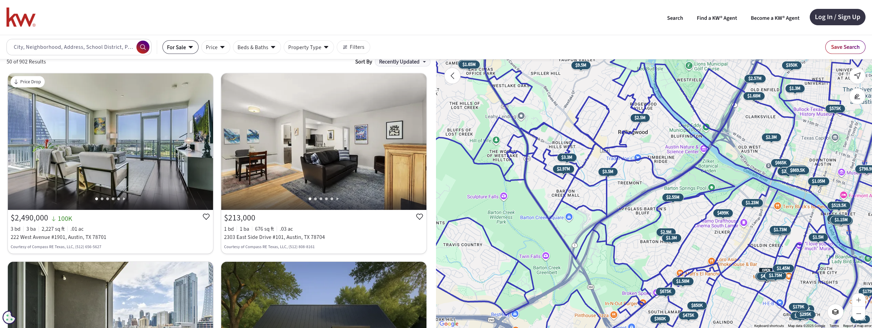Click the map location arrow icon

[x=857, y=76]
